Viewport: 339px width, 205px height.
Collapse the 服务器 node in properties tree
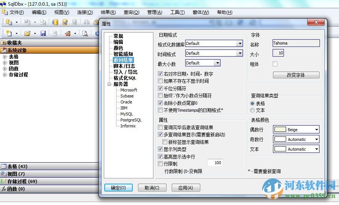109,84
